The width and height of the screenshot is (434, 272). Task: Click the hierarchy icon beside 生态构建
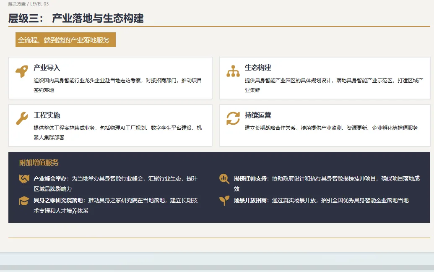coord(233,71)
